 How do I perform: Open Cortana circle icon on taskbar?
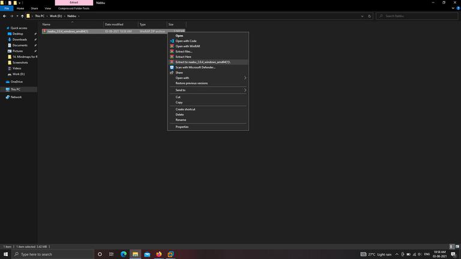pos(100,254)
